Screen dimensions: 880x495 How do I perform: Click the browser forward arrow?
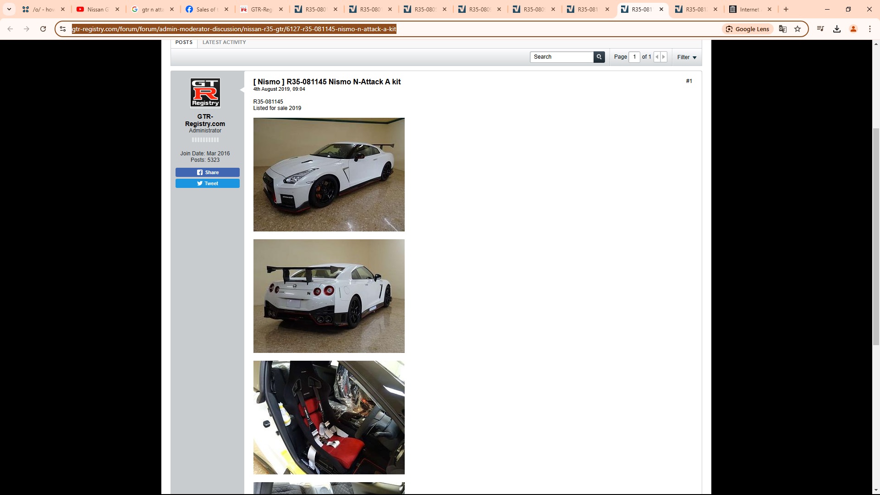pos(27,29)
